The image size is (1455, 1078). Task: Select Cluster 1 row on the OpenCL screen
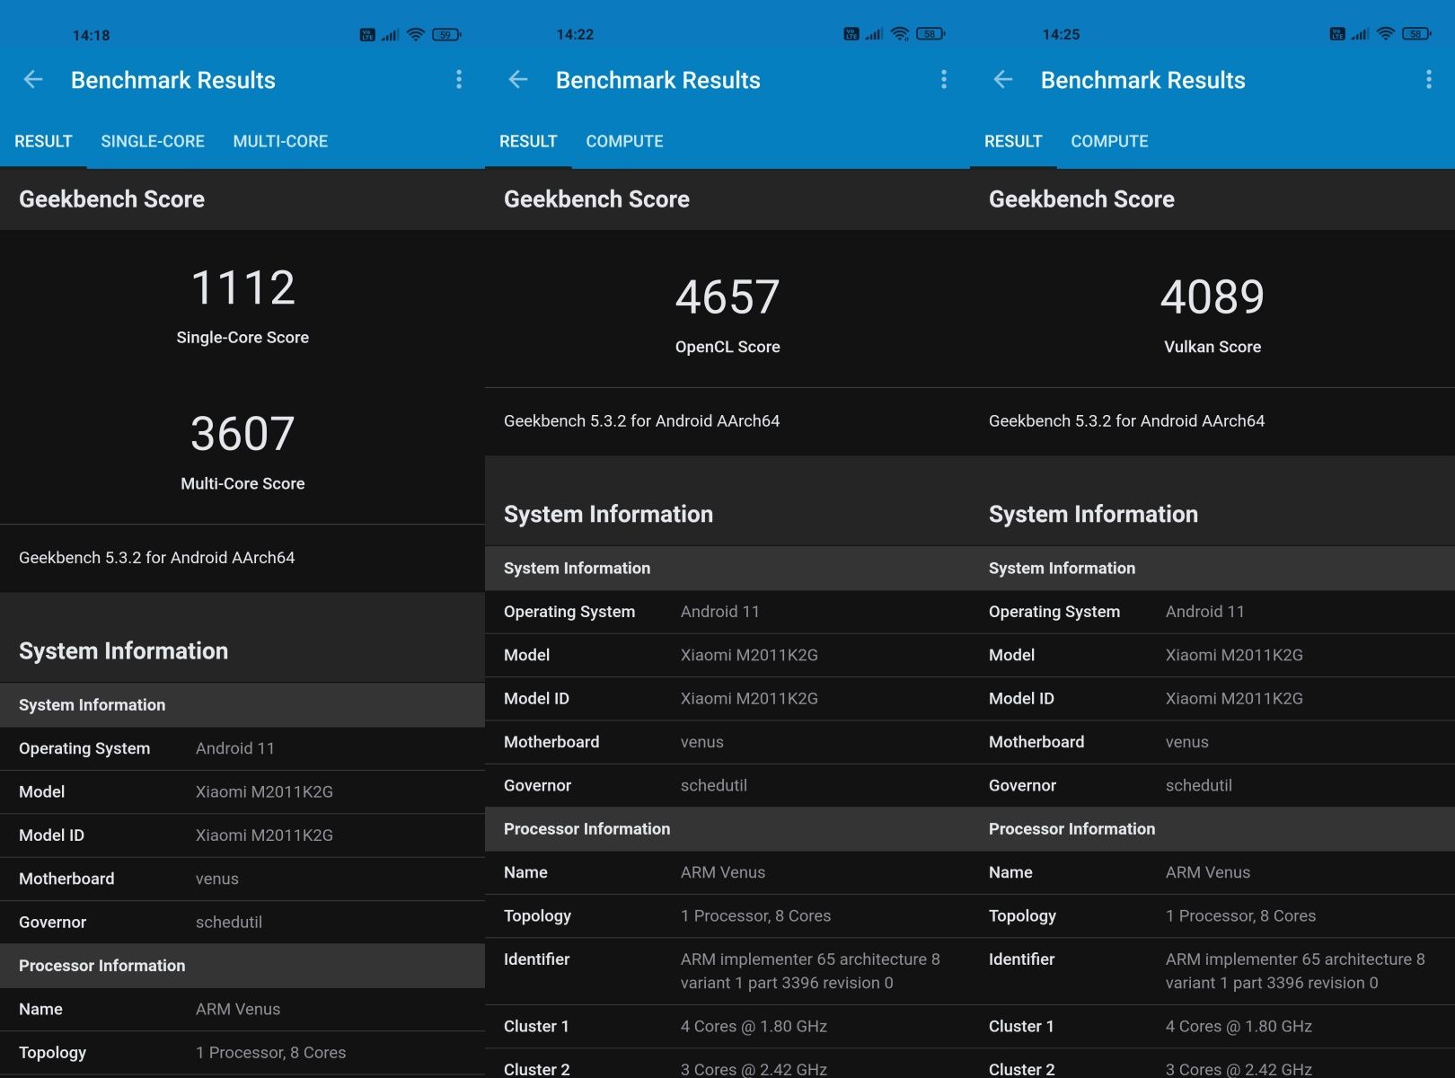coord(727,1026)
